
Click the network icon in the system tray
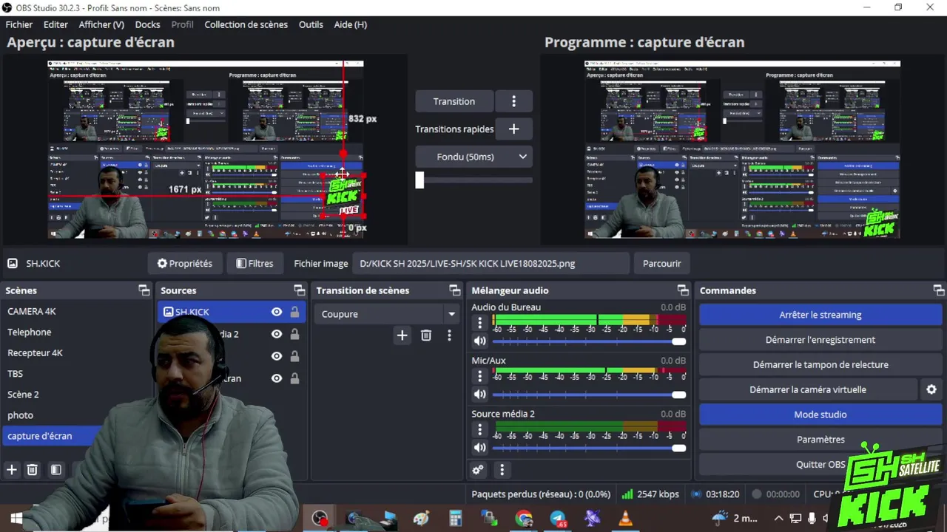(795, 518)
